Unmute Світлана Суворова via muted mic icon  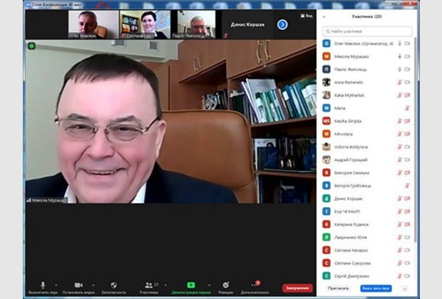399,263
